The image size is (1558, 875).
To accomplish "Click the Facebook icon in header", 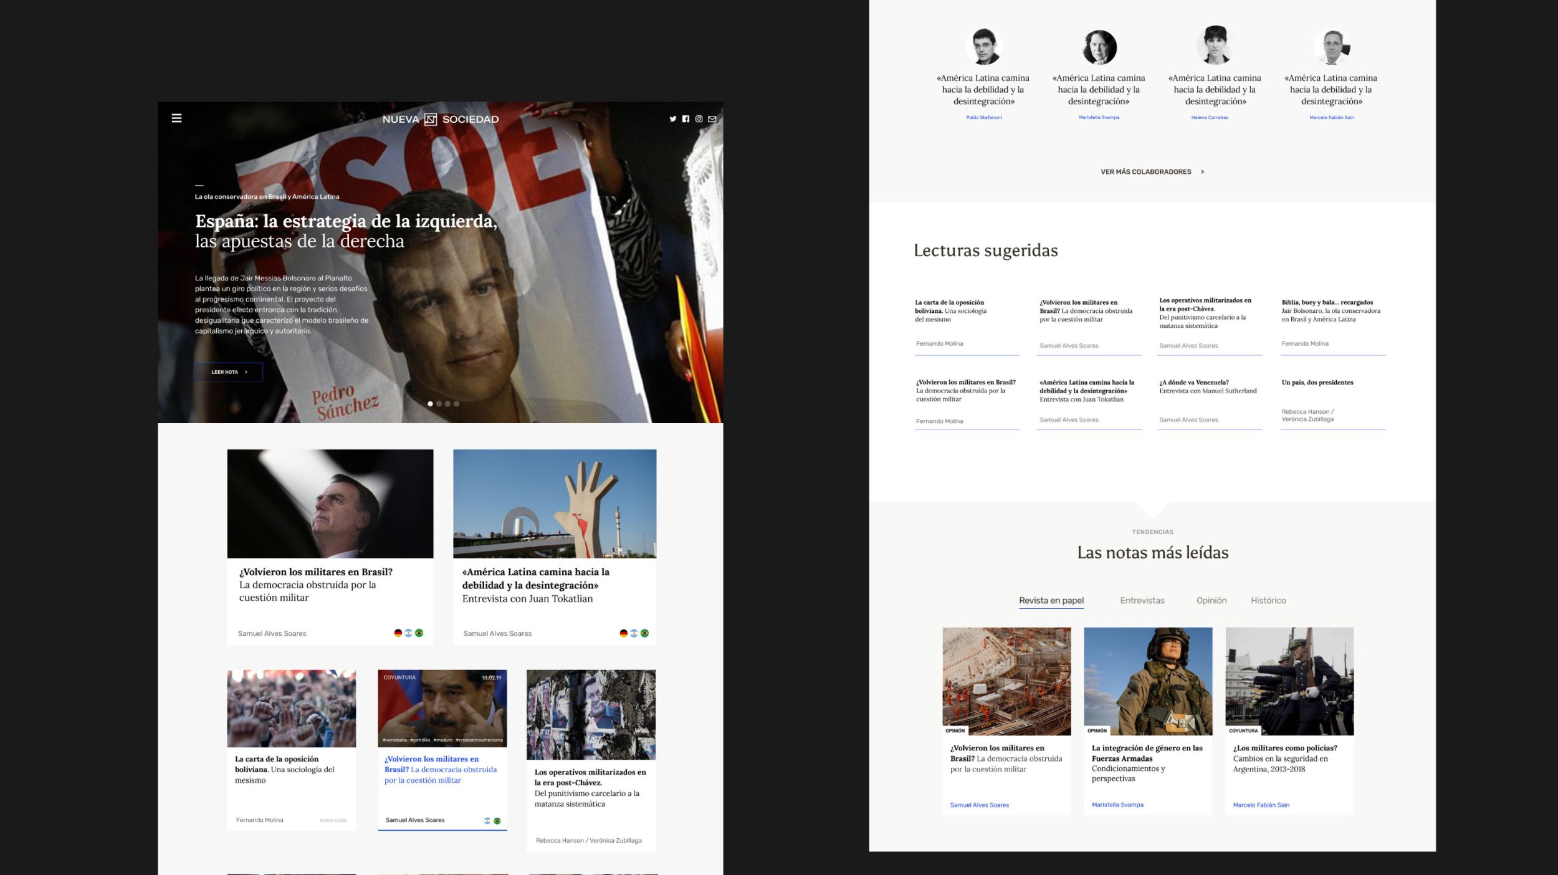I will coord(686,119).
